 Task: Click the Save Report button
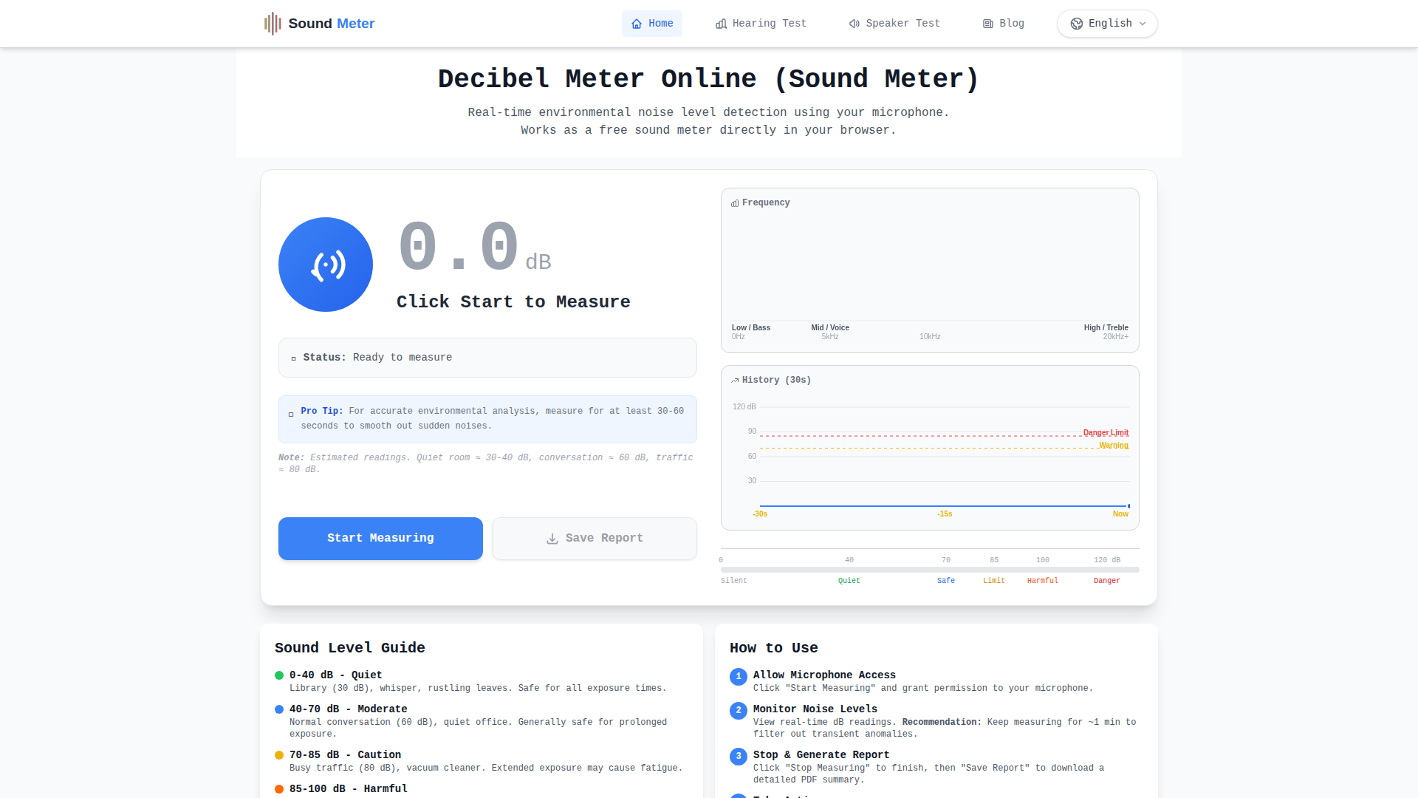point(595,539)
